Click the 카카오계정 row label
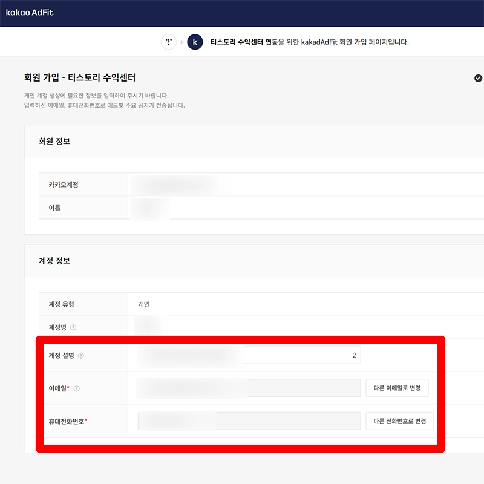Image resolution: width=484 pixels, height=484 pixels. (64, 185)
